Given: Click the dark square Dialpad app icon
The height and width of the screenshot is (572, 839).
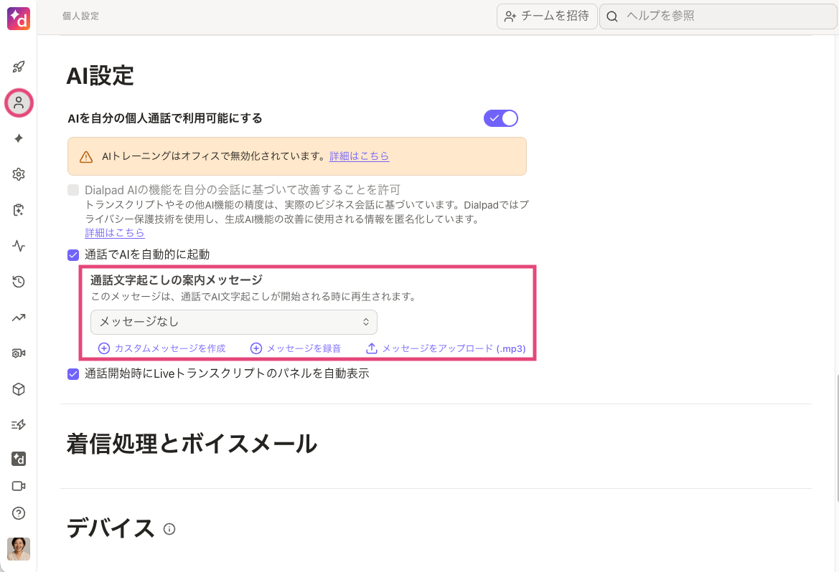Looking at the screenshot, I should pyautogui.click(x=19, y=459).
